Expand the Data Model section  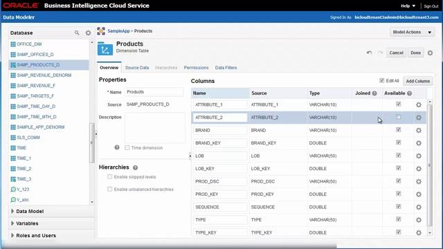coord(12,211)
